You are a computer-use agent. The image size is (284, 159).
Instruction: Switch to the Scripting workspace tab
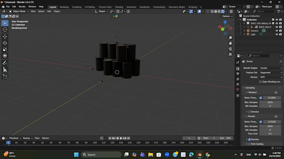click(193, 7)
